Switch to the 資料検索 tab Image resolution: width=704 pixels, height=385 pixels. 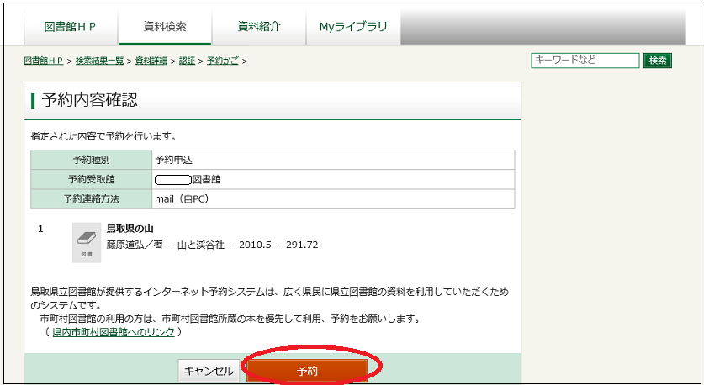coord(165,26)
